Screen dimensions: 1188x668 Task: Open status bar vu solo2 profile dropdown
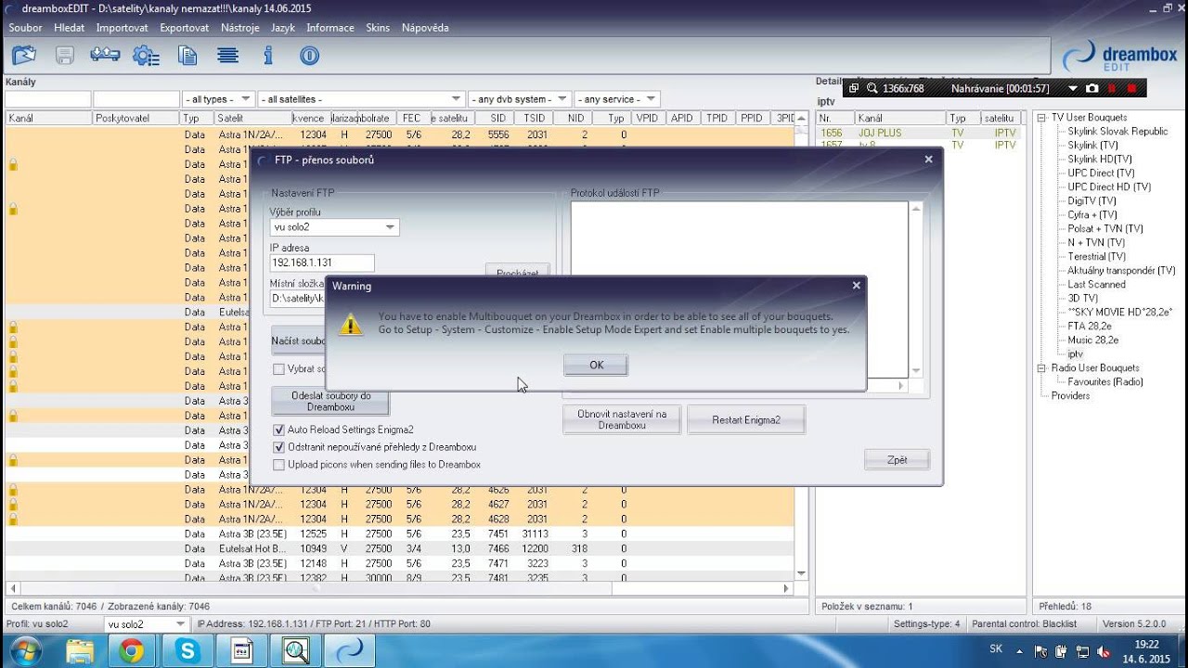[x=181, y=624]
